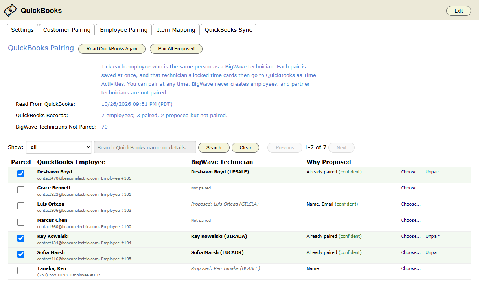Click Choose... for Ray Kowalski
The width and height of the screenshot is (479, 283).
click(x=411, y=236)
